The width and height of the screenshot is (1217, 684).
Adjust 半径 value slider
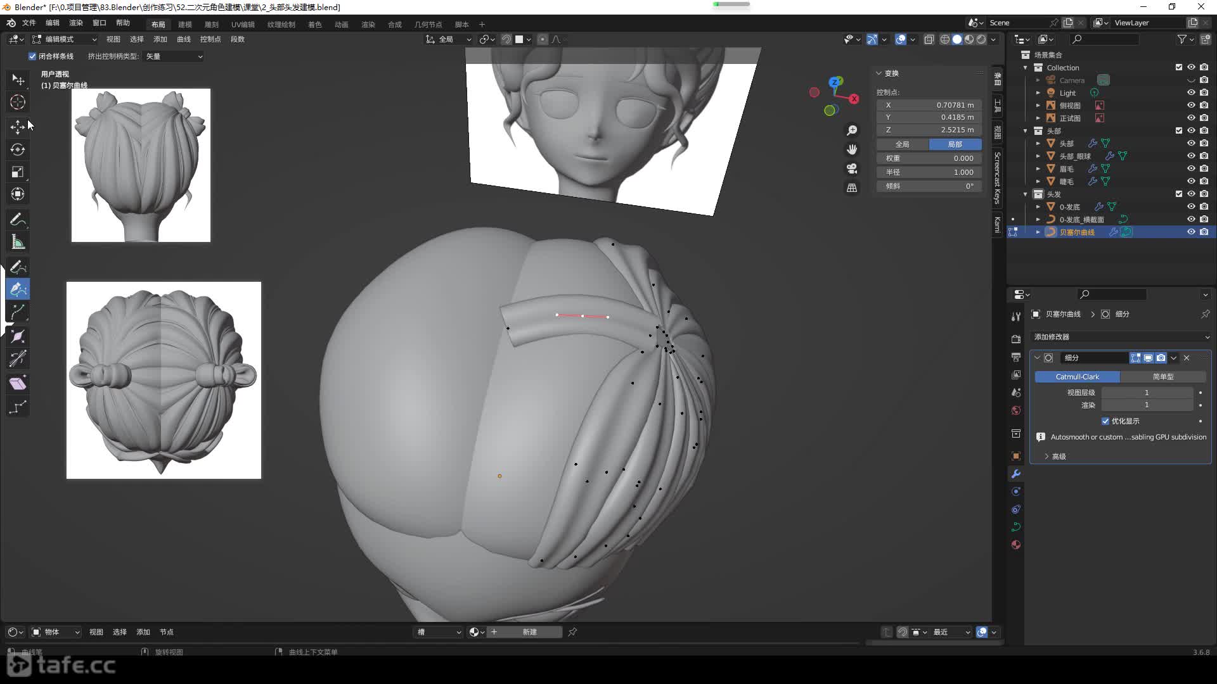tap(929, 172)
